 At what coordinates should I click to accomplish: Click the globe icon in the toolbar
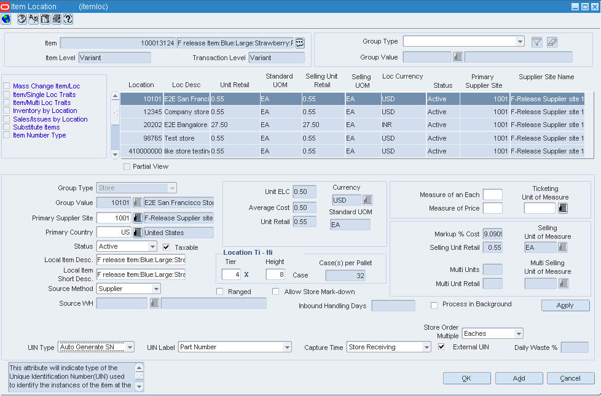[x=6, y=19]
